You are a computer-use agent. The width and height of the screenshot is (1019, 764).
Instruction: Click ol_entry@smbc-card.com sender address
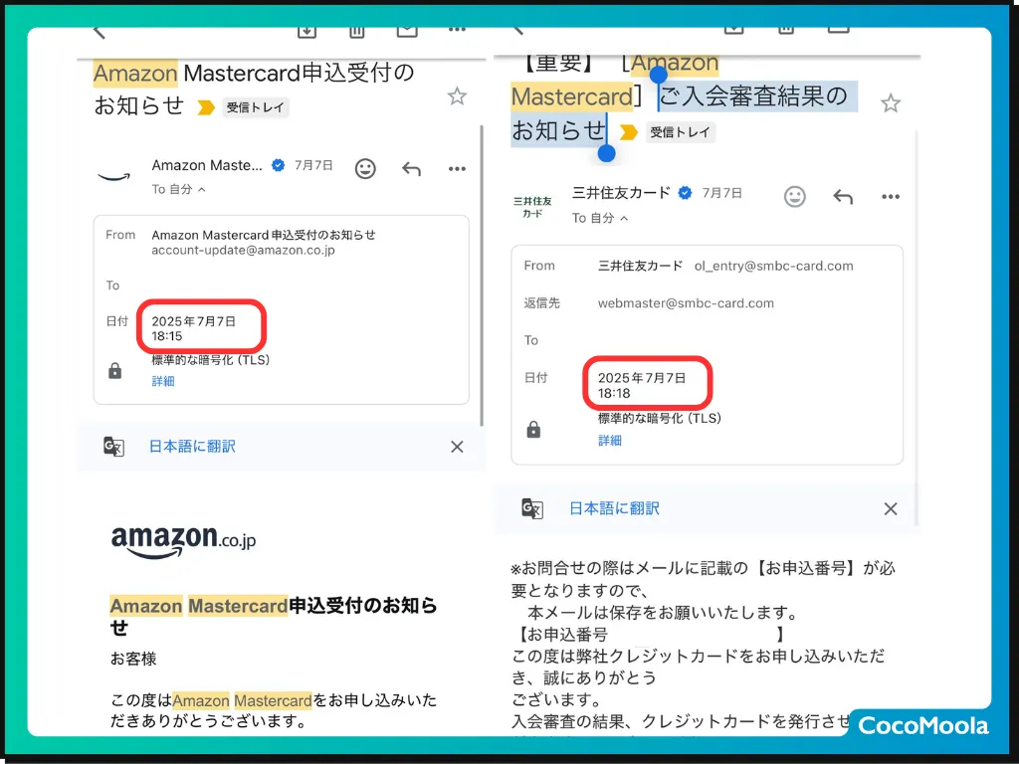coord(773,266)
